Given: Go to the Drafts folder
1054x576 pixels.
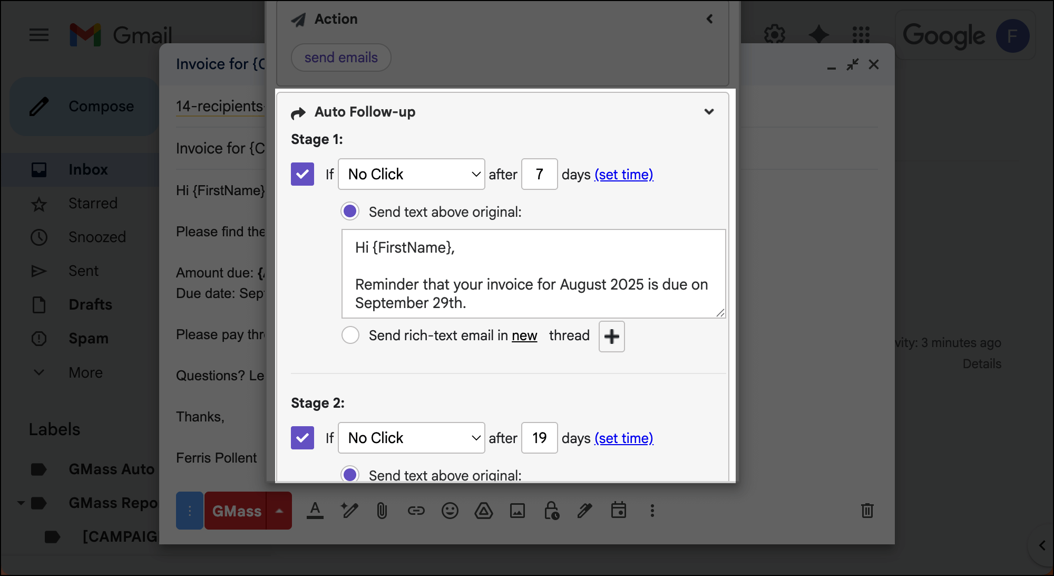Looking at the screenshot, I should click(90, 305).
